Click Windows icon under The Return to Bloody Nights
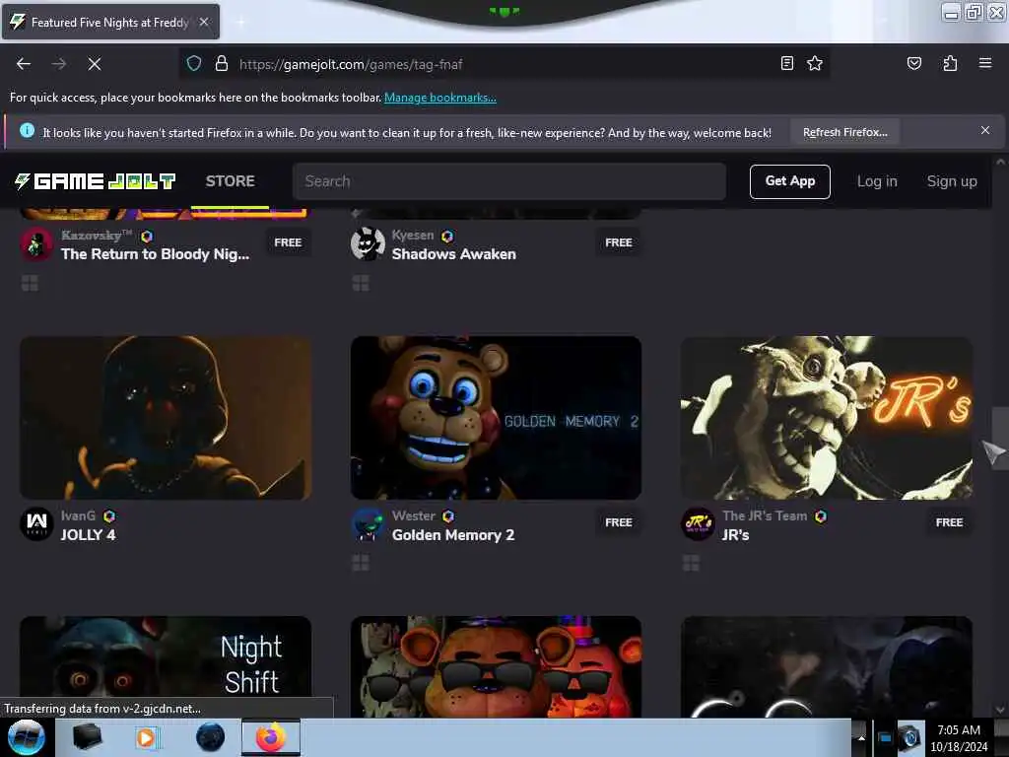The width and height of the screenshot is (1009, 757). [30, 283]
